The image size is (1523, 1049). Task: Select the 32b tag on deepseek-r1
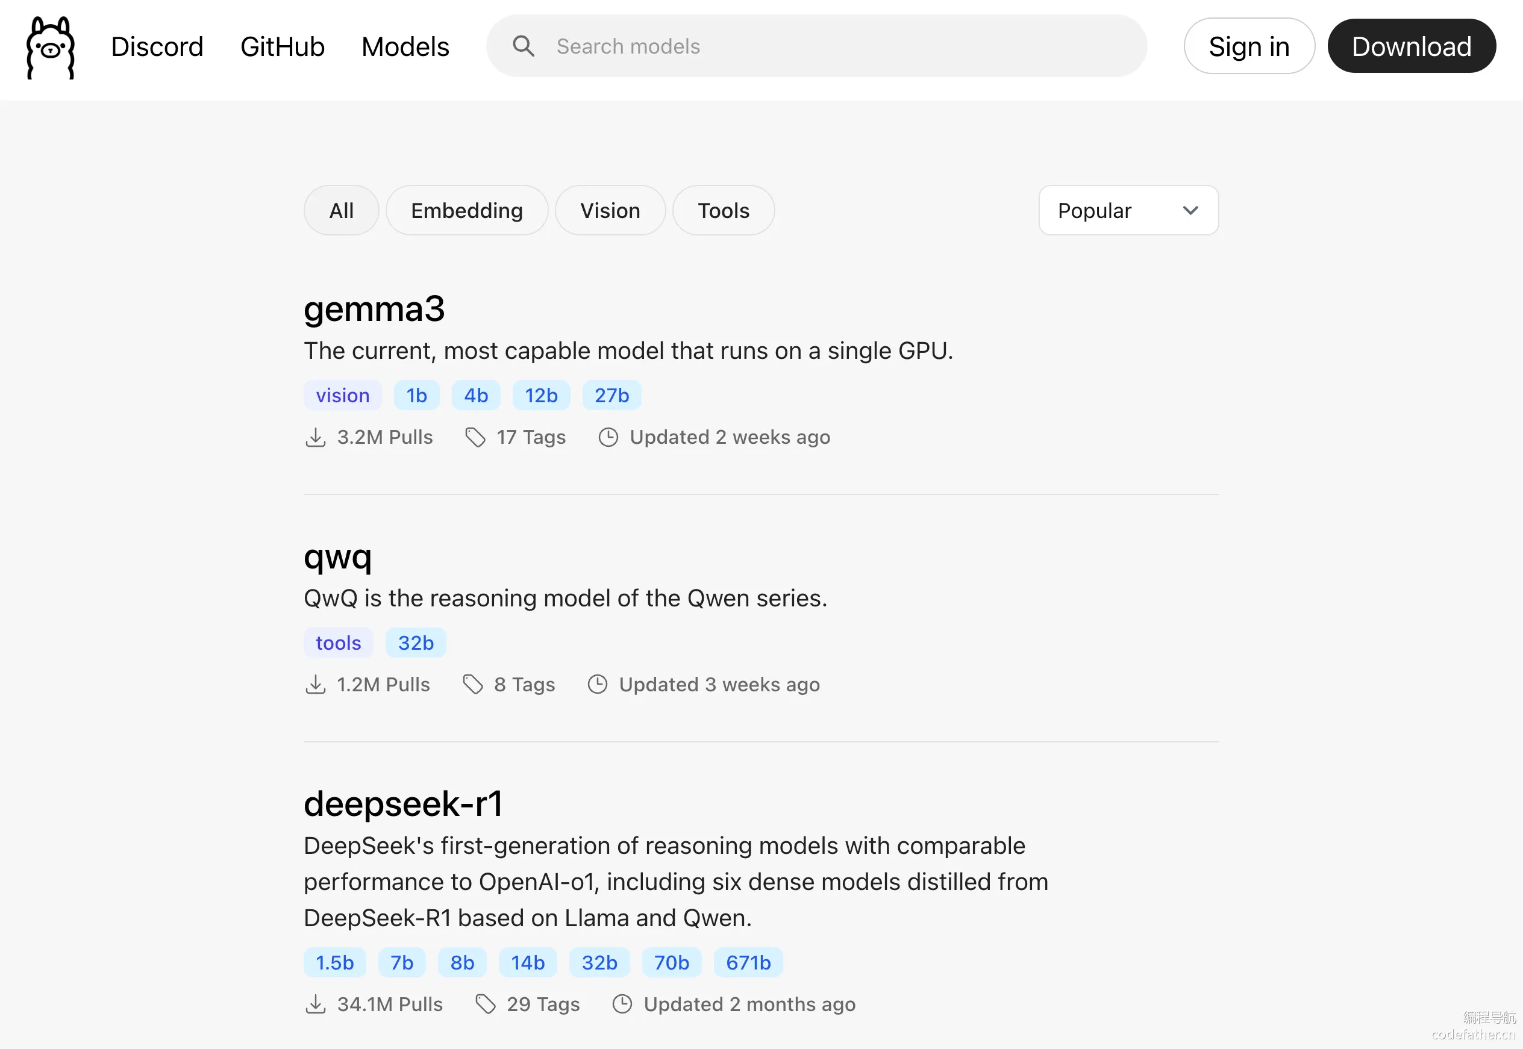tap(599, 962)
